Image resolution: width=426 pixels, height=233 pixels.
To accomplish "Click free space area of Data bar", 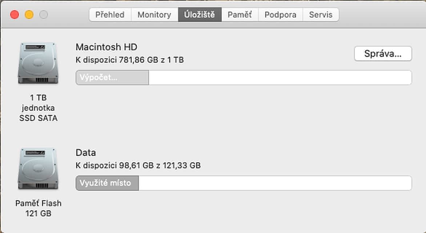I will coord(275,183).
